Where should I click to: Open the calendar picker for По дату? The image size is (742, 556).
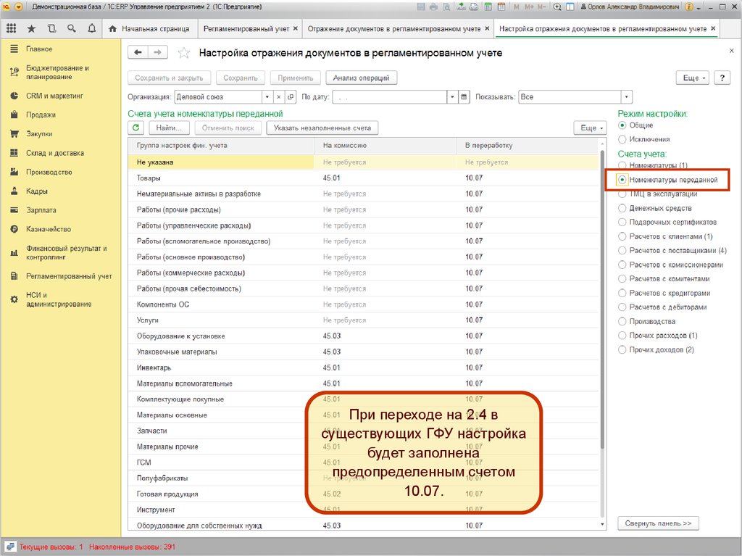(x=464, y=96)
